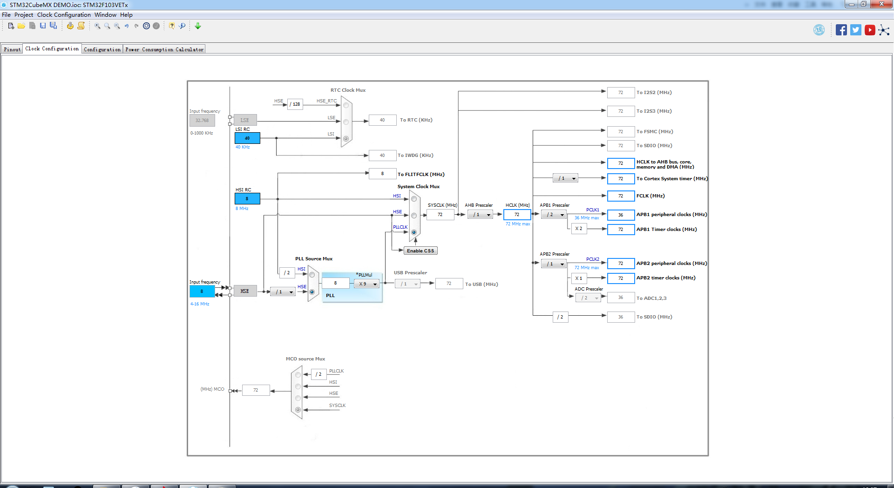The width and height of the screenshot is (894, 488).
Task: Select LSI in the RTC Clock Mux
Action: 346,139
